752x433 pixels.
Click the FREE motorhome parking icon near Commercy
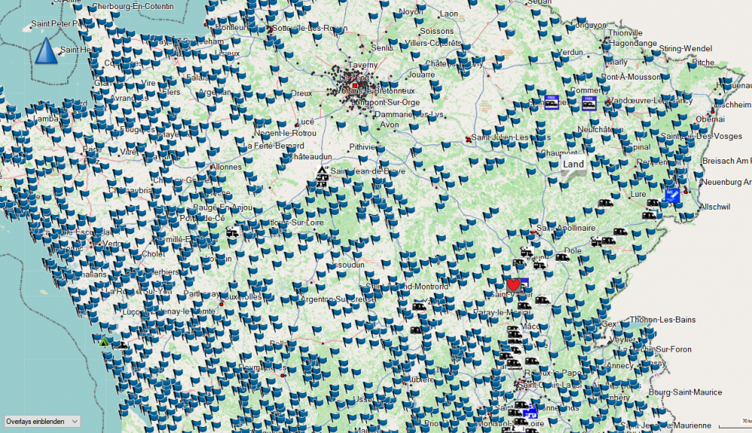(589, 102)
